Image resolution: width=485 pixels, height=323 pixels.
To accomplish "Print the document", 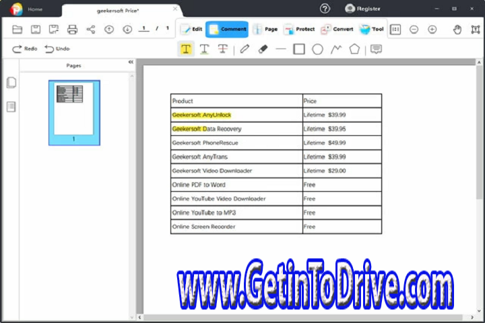I will pos(72,30).
